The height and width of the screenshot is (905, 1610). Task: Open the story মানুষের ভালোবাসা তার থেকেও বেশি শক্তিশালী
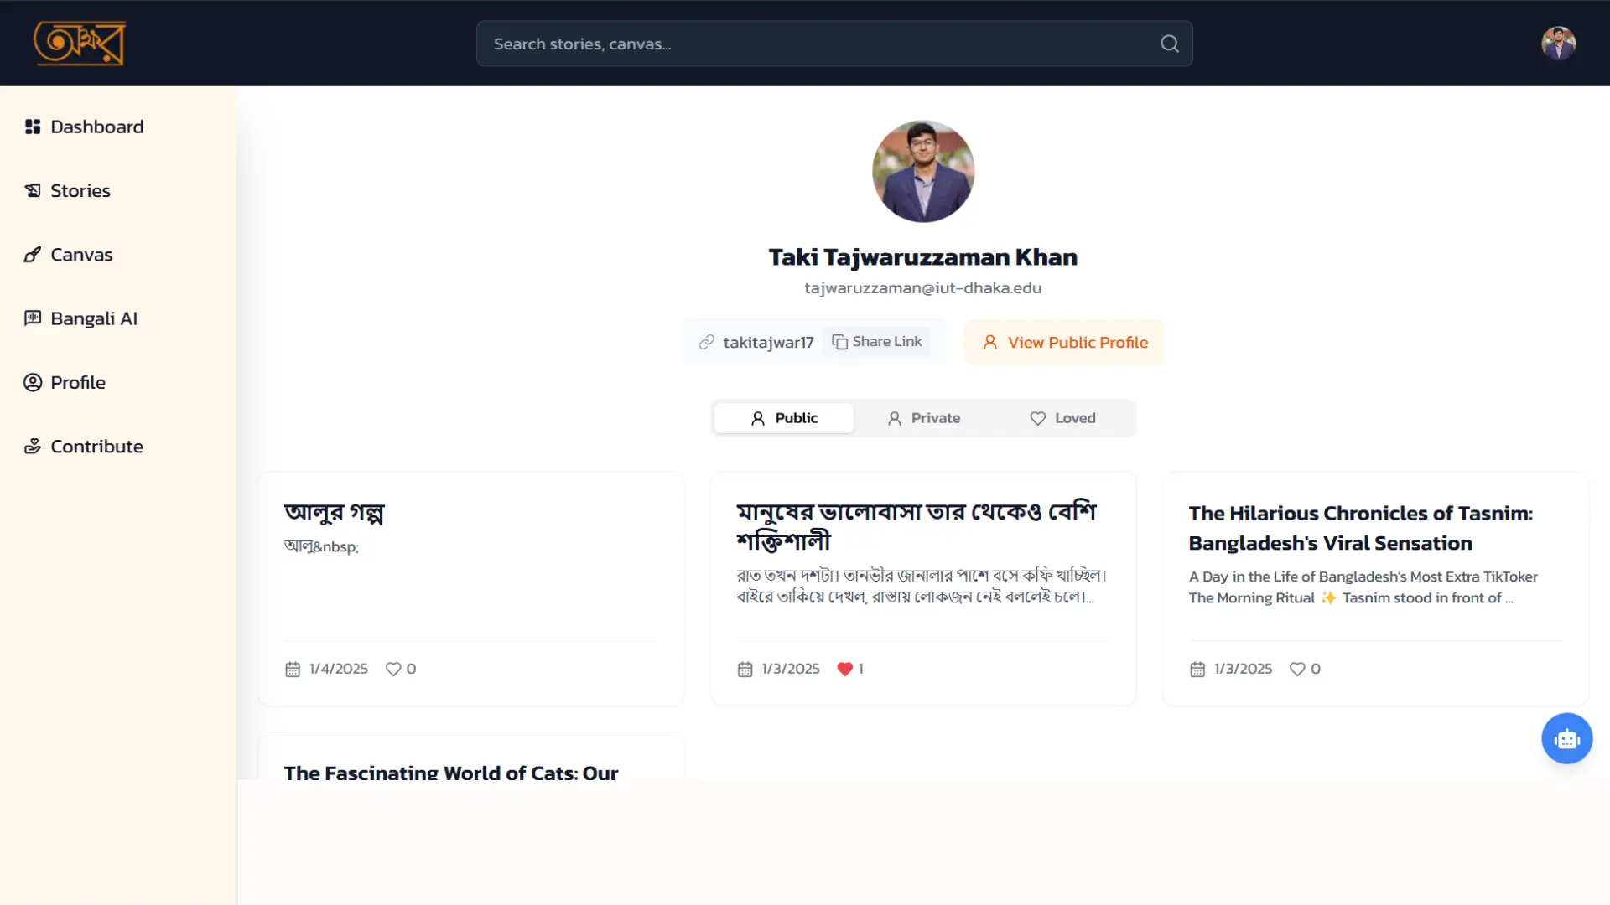click(x=917, y=526)
